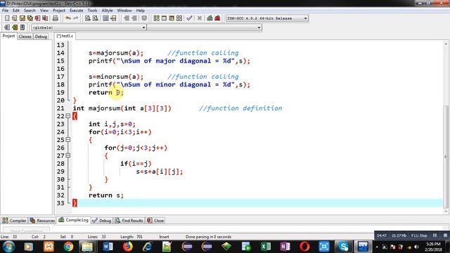
Task: Open Firefox from the taskbar
Action: 128,247
